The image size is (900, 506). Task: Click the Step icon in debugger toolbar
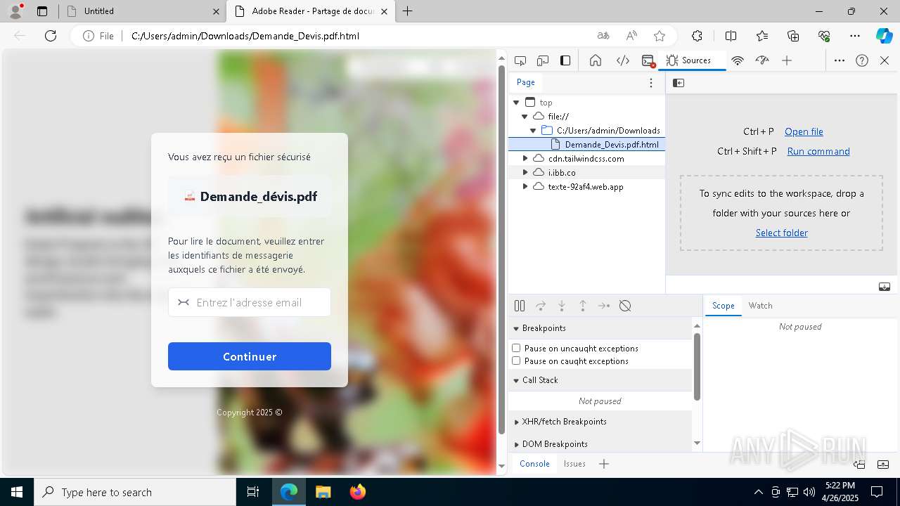604,306
